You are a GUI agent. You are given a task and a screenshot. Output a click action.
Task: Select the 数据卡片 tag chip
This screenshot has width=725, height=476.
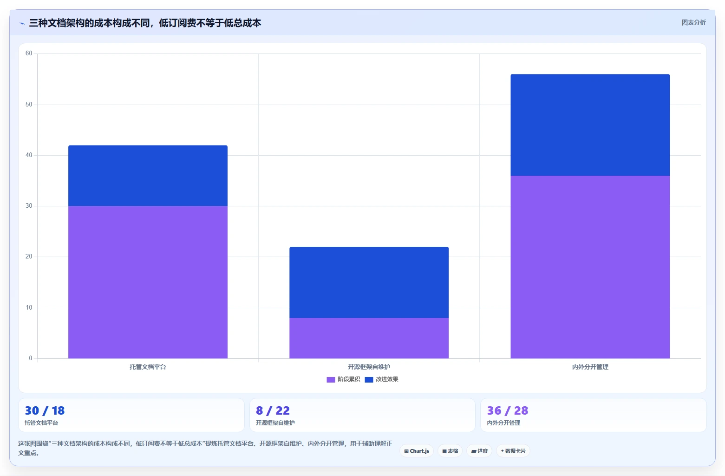pos(513,451)
